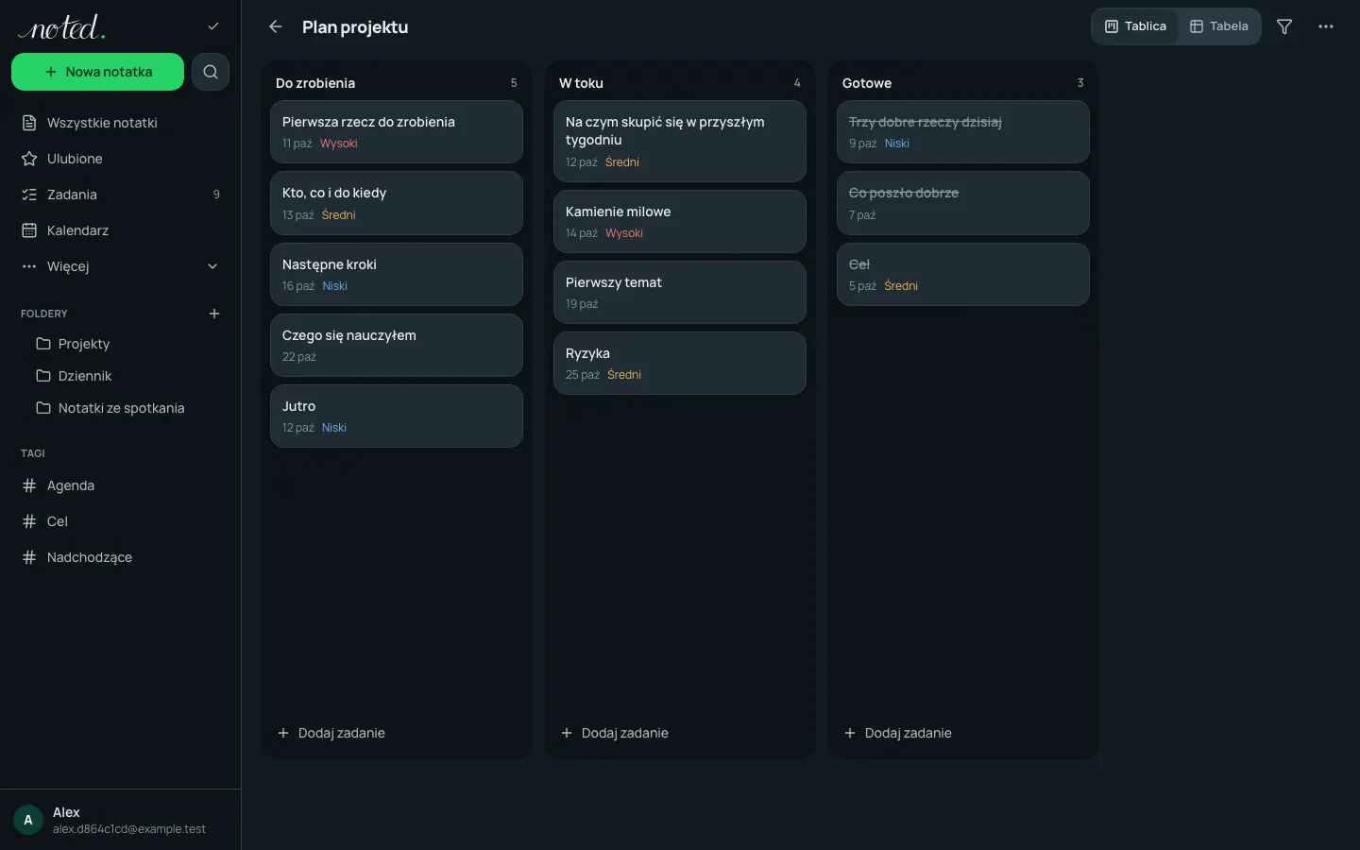Click Dodaj zadanie under Gotowe column
This screenshot has width=1360, height=850.
pos(898,733)
